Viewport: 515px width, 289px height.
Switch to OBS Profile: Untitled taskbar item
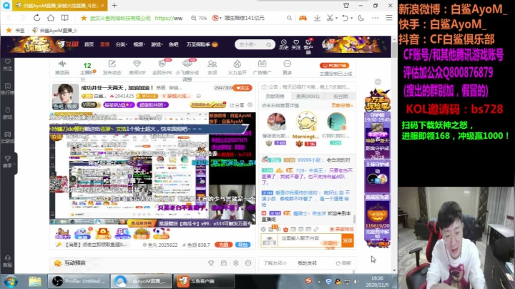[x=79, y=281]
